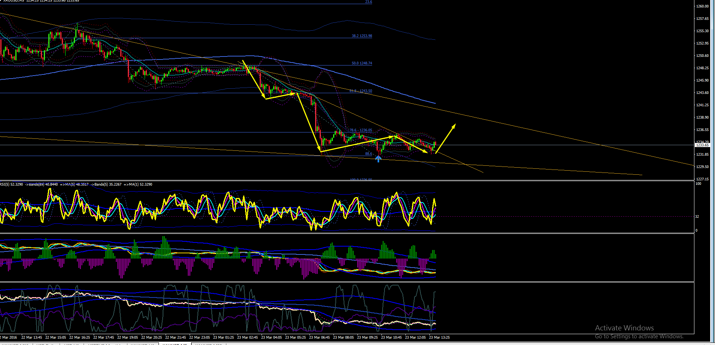Click the 61.8 - 1243.50 Fibonacci label
The height and width of the screenshot is (345, 715).
(360, 91)
